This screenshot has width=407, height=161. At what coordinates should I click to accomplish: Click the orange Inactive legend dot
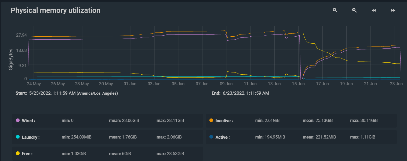pyautogui.click(x=211, y=121)
